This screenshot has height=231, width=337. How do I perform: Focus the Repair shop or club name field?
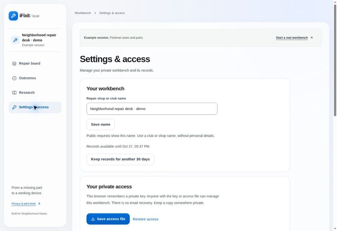pos(152,109)
